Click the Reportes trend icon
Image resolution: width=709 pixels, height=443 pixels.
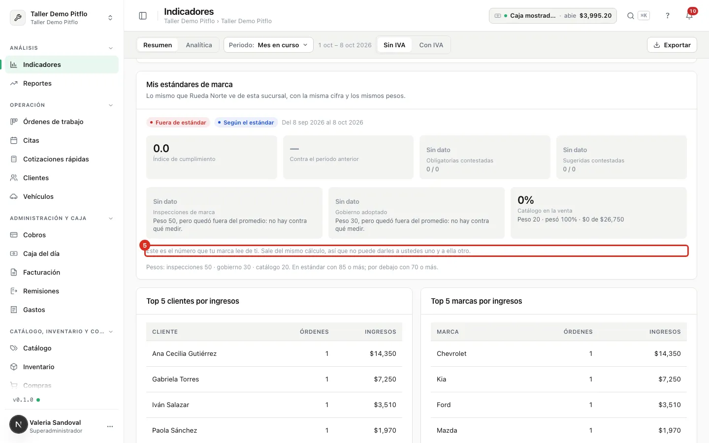14,83
